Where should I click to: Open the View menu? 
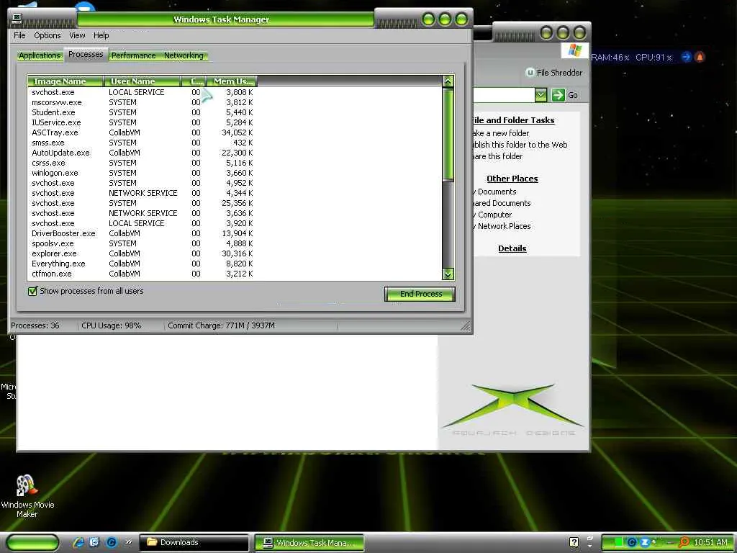pos(77,35)
